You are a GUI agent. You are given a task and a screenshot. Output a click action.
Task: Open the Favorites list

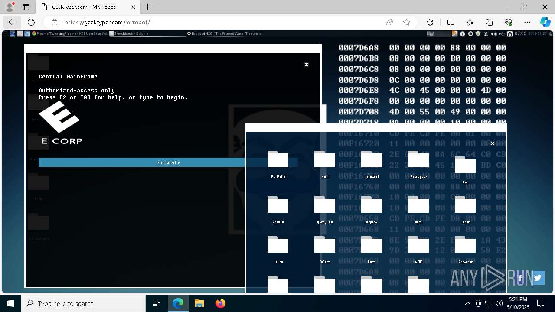(x=470, y=22)
